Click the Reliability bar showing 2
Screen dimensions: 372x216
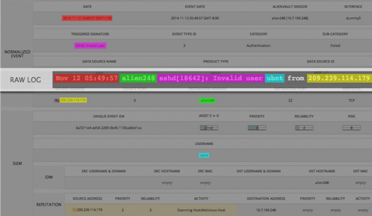click(304, 128)
